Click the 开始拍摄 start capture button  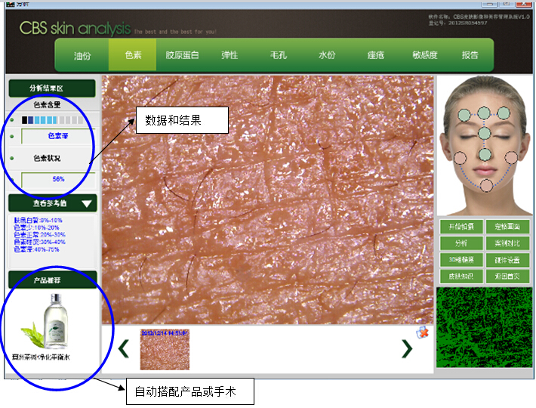pos(461,227)
